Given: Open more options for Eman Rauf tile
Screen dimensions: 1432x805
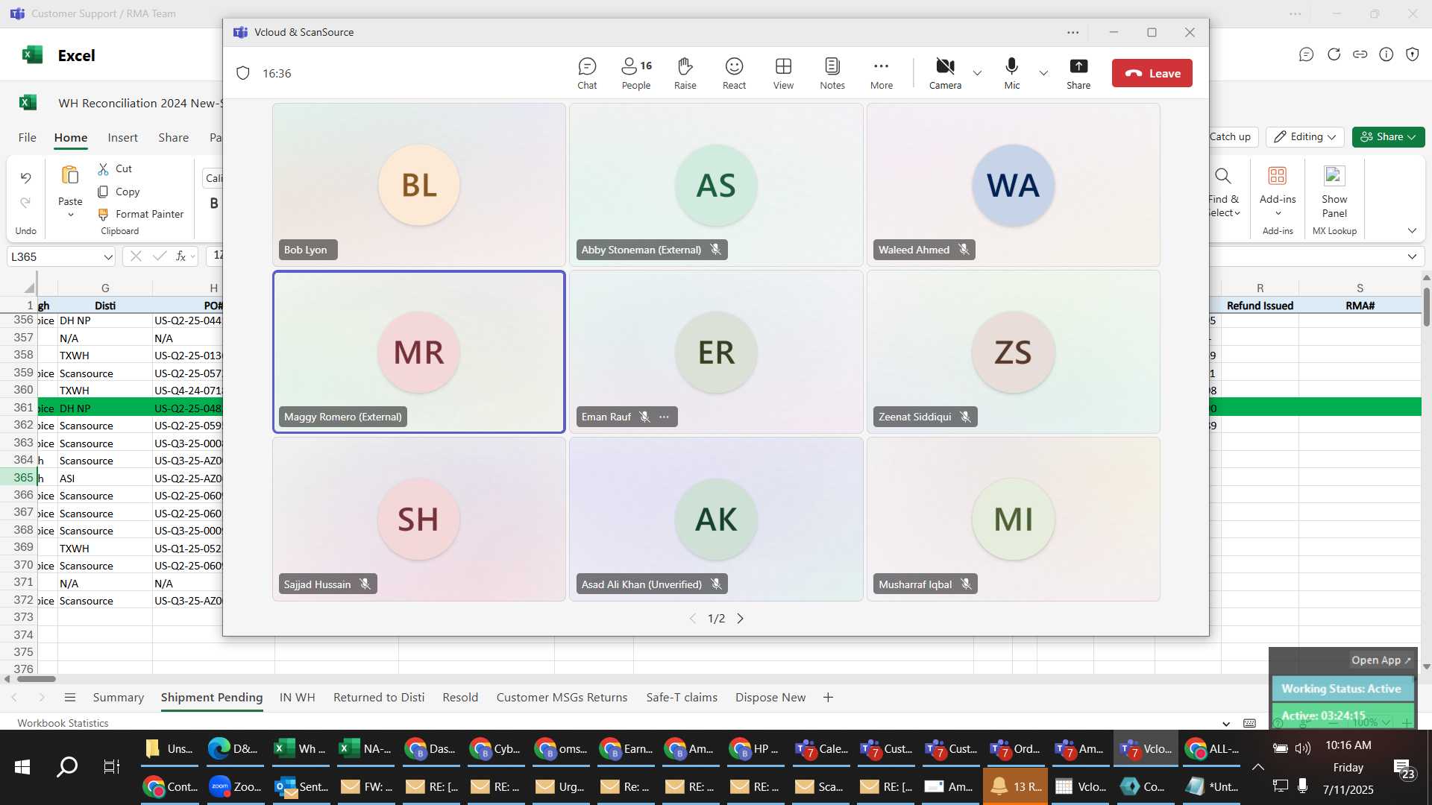Looking at the screenshot, I should 664,417.
